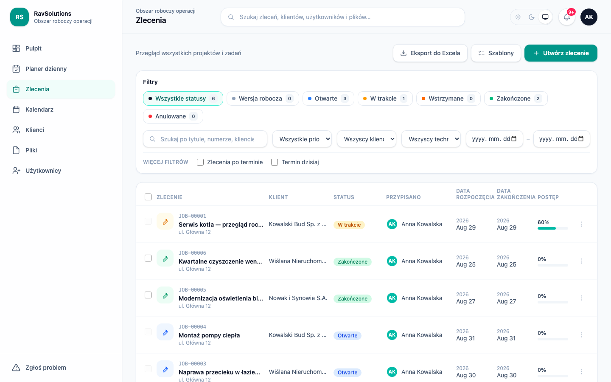The width and height of the screenshot is (611, 382).
Task: Click the wrench icon for JOB-00003
Action: tap(165, 369)
